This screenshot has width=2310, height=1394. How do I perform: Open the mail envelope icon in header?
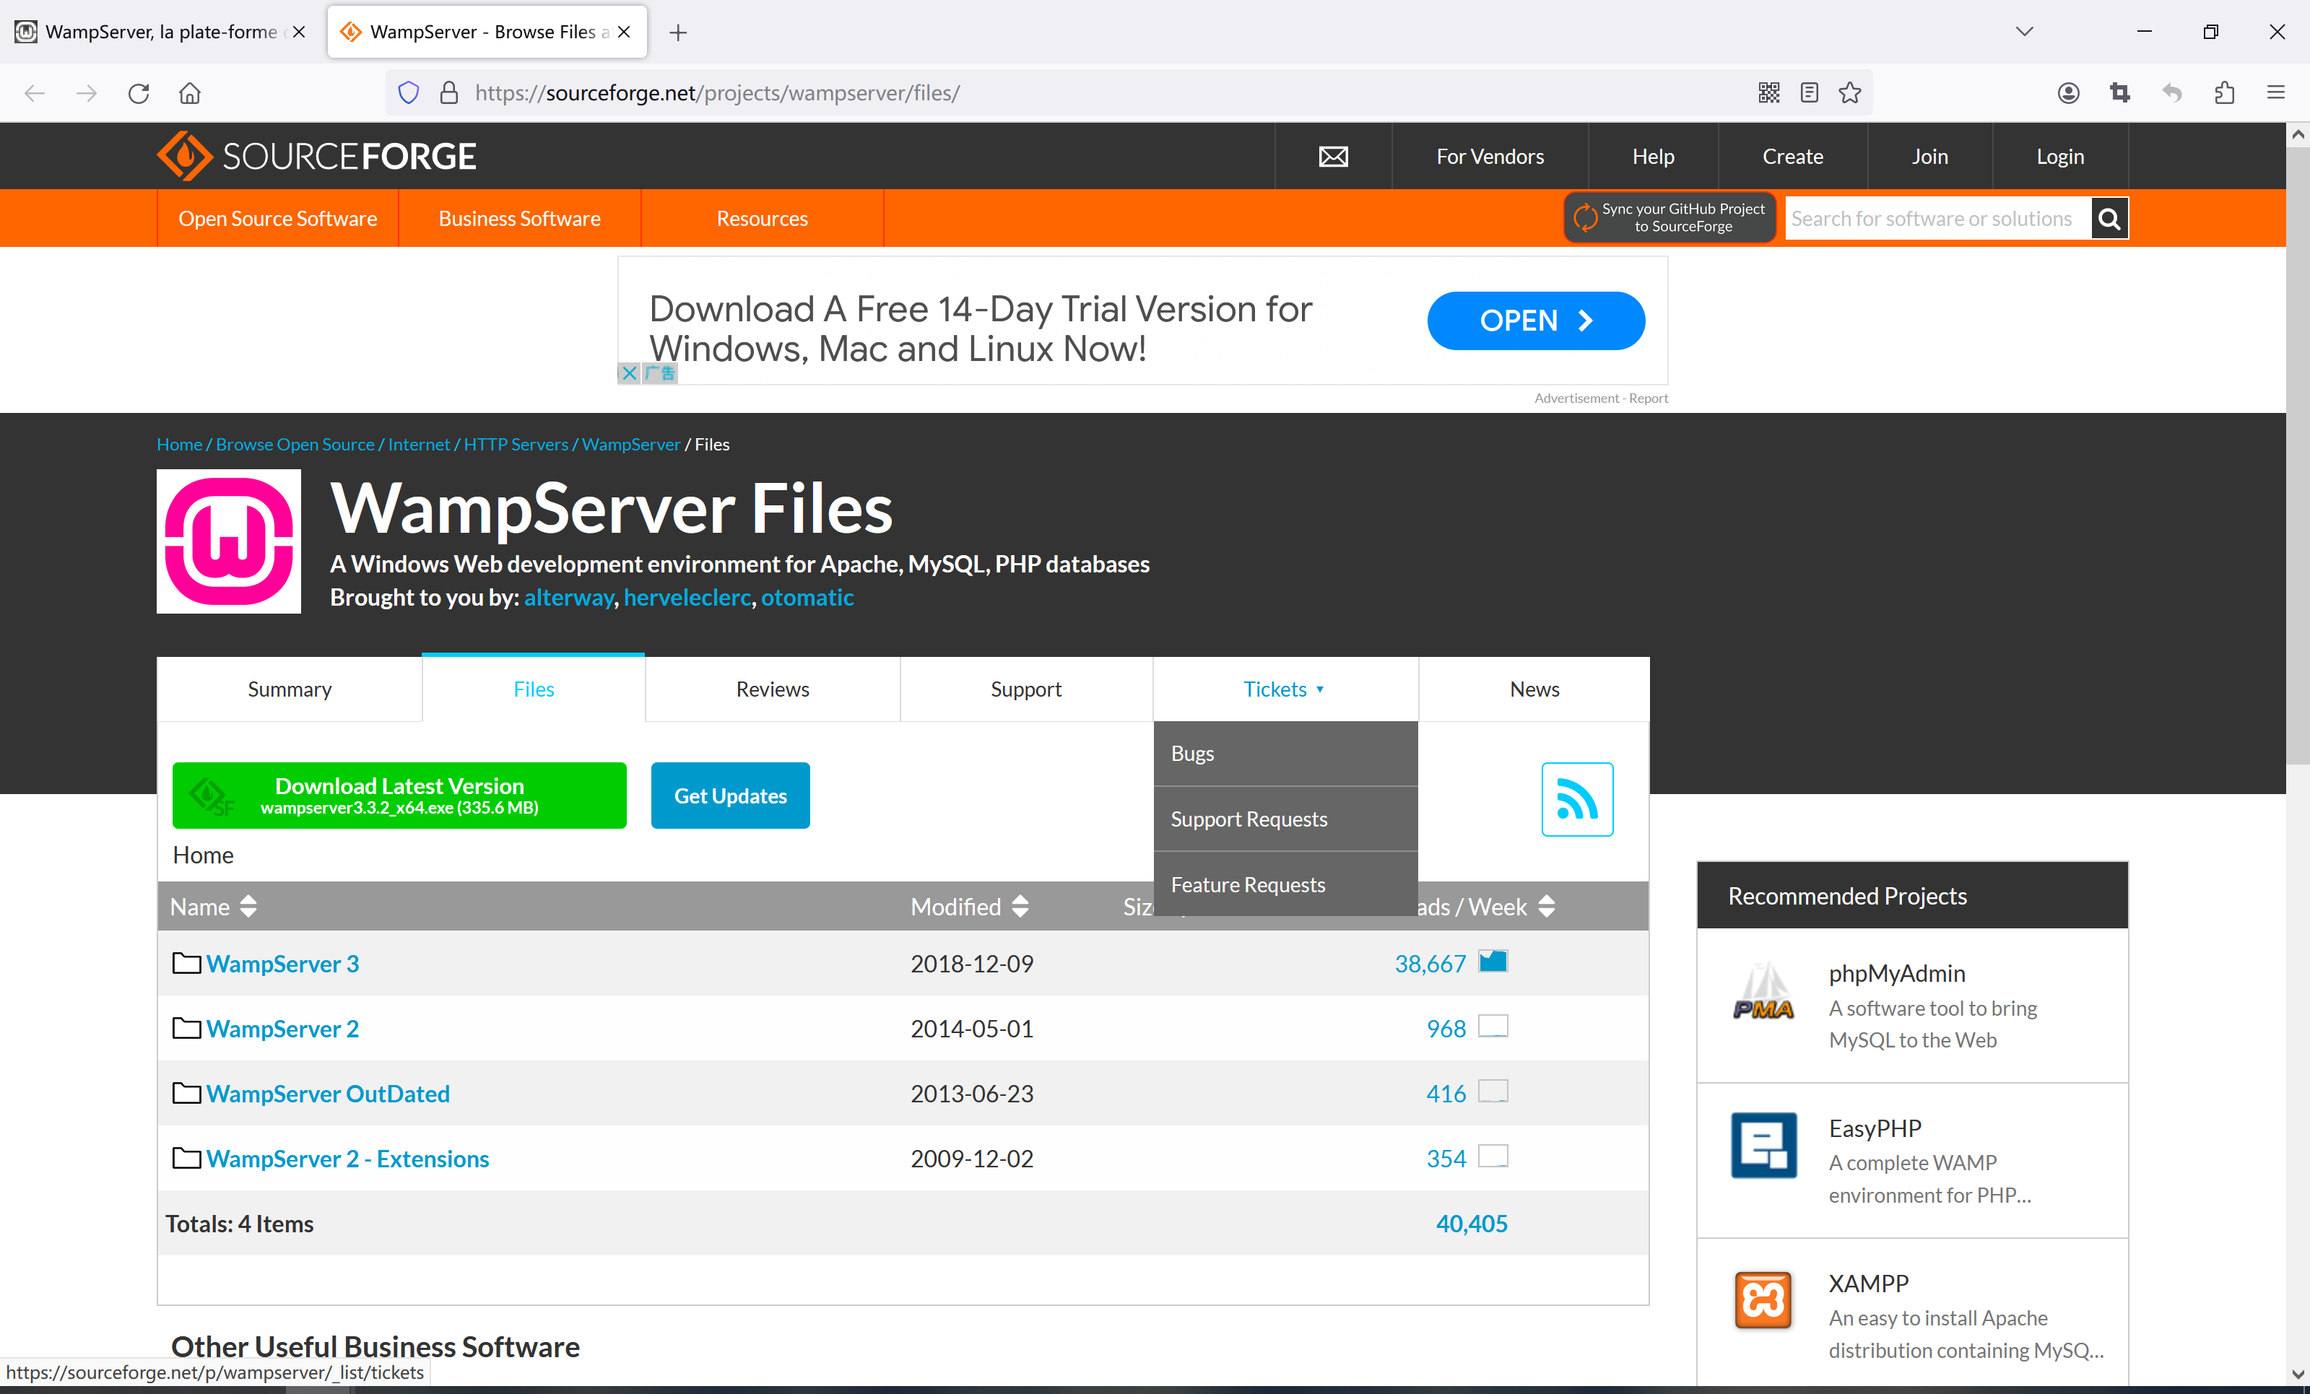[x=1333, y=157]
